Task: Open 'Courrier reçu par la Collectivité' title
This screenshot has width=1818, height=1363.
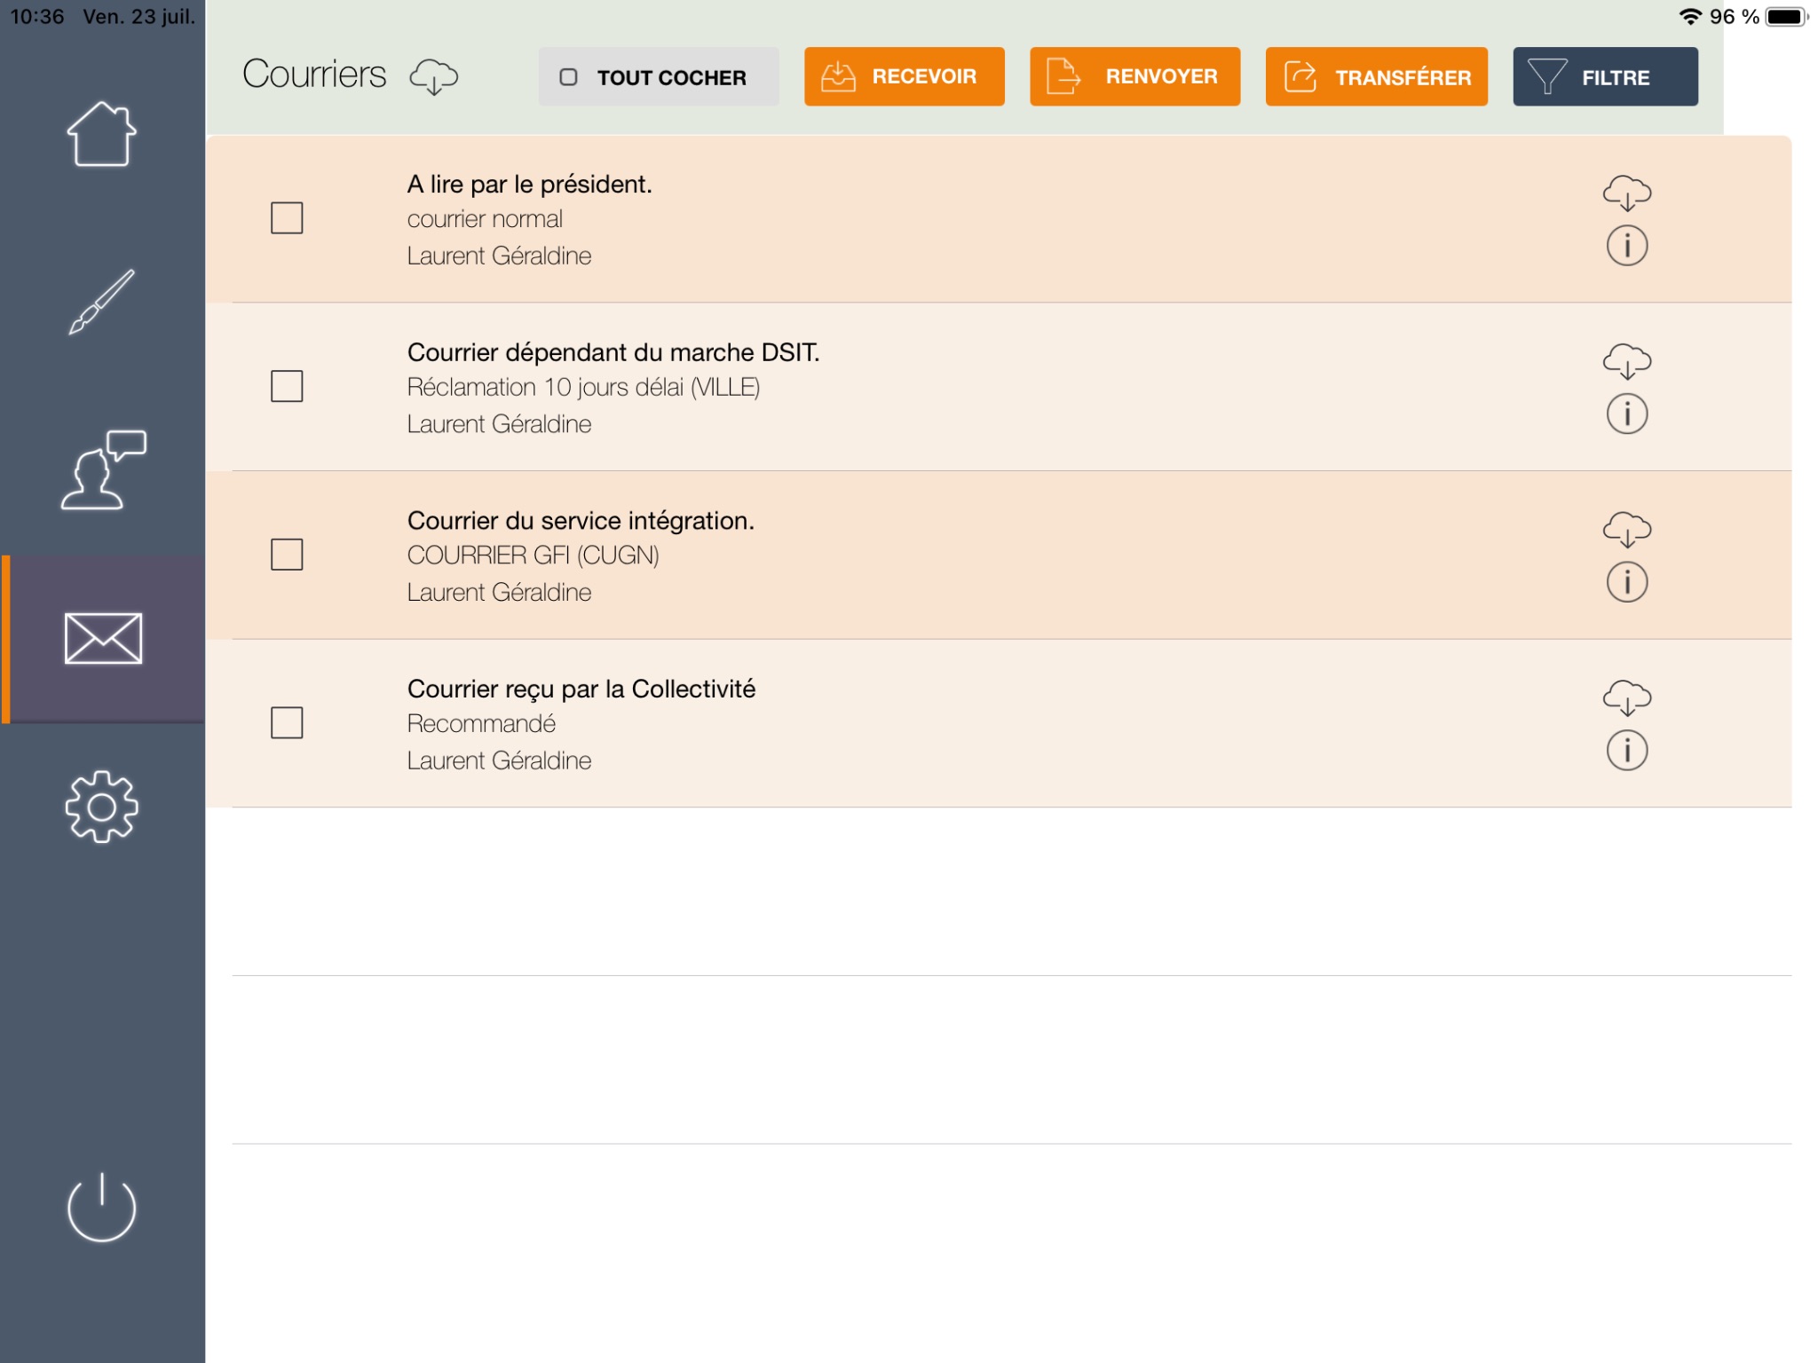Action: [581, 689]
